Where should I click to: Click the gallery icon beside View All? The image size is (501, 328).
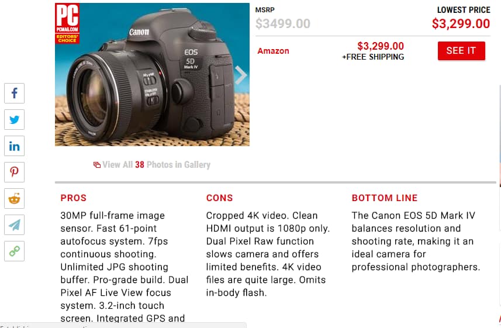(x=97, y=165)
